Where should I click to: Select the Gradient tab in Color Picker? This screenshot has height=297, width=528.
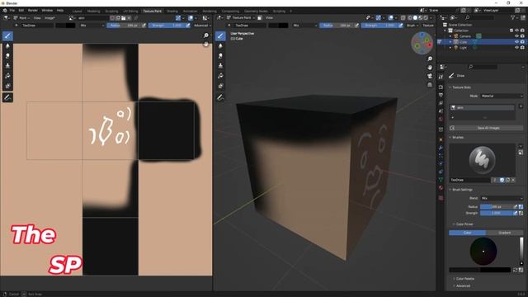coord(504,233)
